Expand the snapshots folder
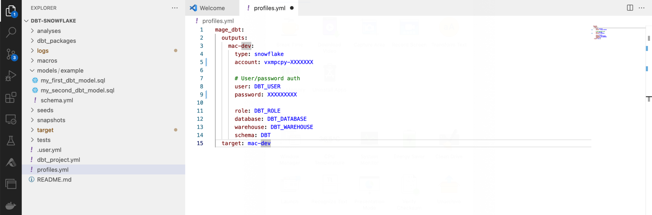 click(32, 120)
